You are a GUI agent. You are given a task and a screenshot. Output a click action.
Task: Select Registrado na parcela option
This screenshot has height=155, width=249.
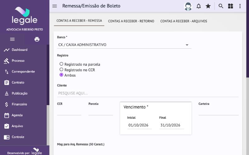(x=61, y=64)
